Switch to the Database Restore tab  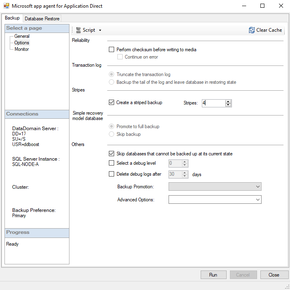point(42,19)
